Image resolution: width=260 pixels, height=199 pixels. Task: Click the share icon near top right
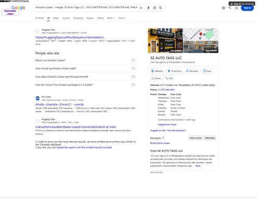(x=230, y=8)
